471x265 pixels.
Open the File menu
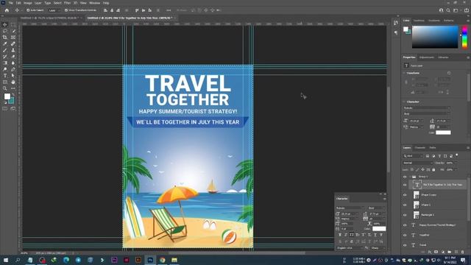pyautogui.click(x=11, y=3)
